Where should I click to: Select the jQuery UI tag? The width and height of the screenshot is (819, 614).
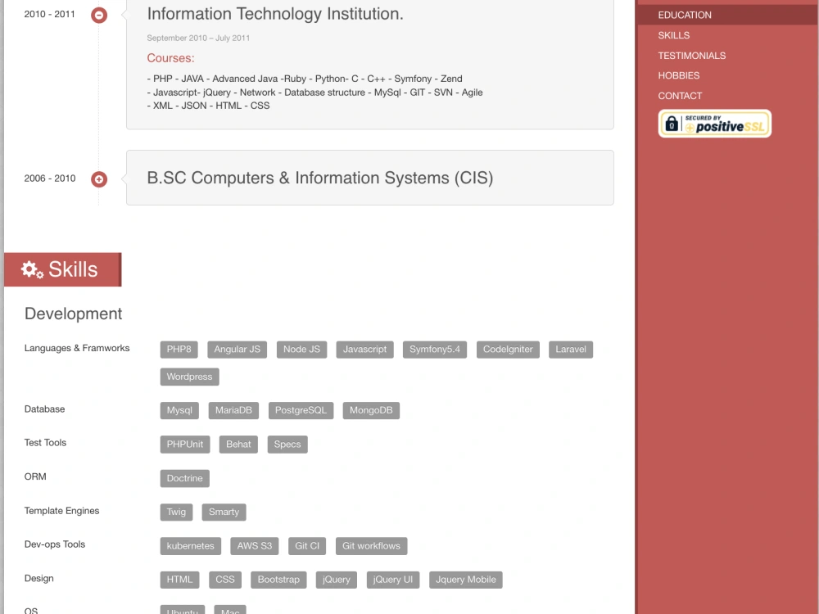[x=393, y=580]
